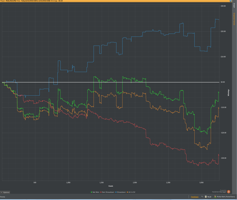Click the -$30.00 axis label
The image size is (237, 200).
[x=223, y=158]
